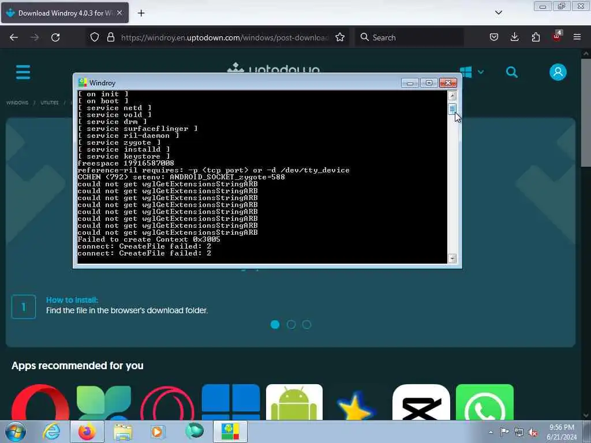591x443 pixels.
Task: Click the Opera recommended app icon
Action: 40,402
